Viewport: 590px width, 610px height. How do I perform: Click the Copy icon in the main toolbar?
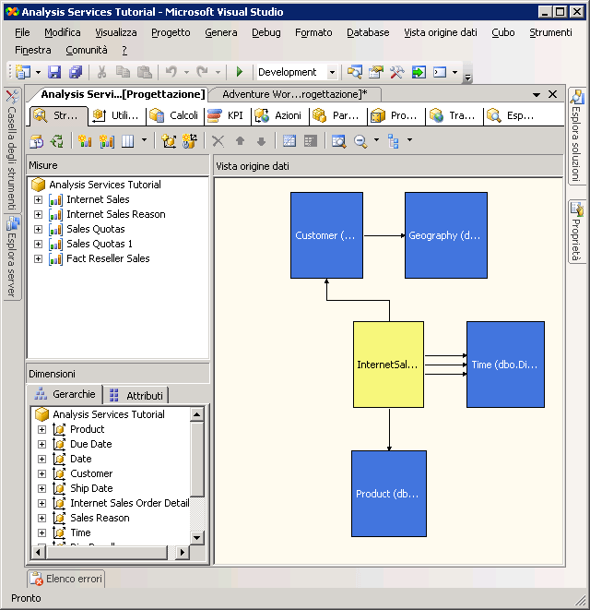pyautogui.click(x=124, y=72)
